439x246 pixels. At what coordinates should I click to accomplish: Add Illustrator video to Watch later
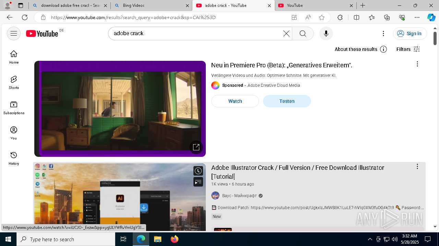(198, 171)
